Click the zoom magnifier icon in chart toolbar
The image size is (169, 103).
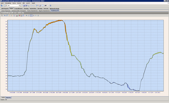point(29,16)
